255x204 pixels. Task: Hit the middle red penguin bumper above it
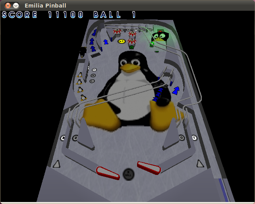tap(132, 34)
